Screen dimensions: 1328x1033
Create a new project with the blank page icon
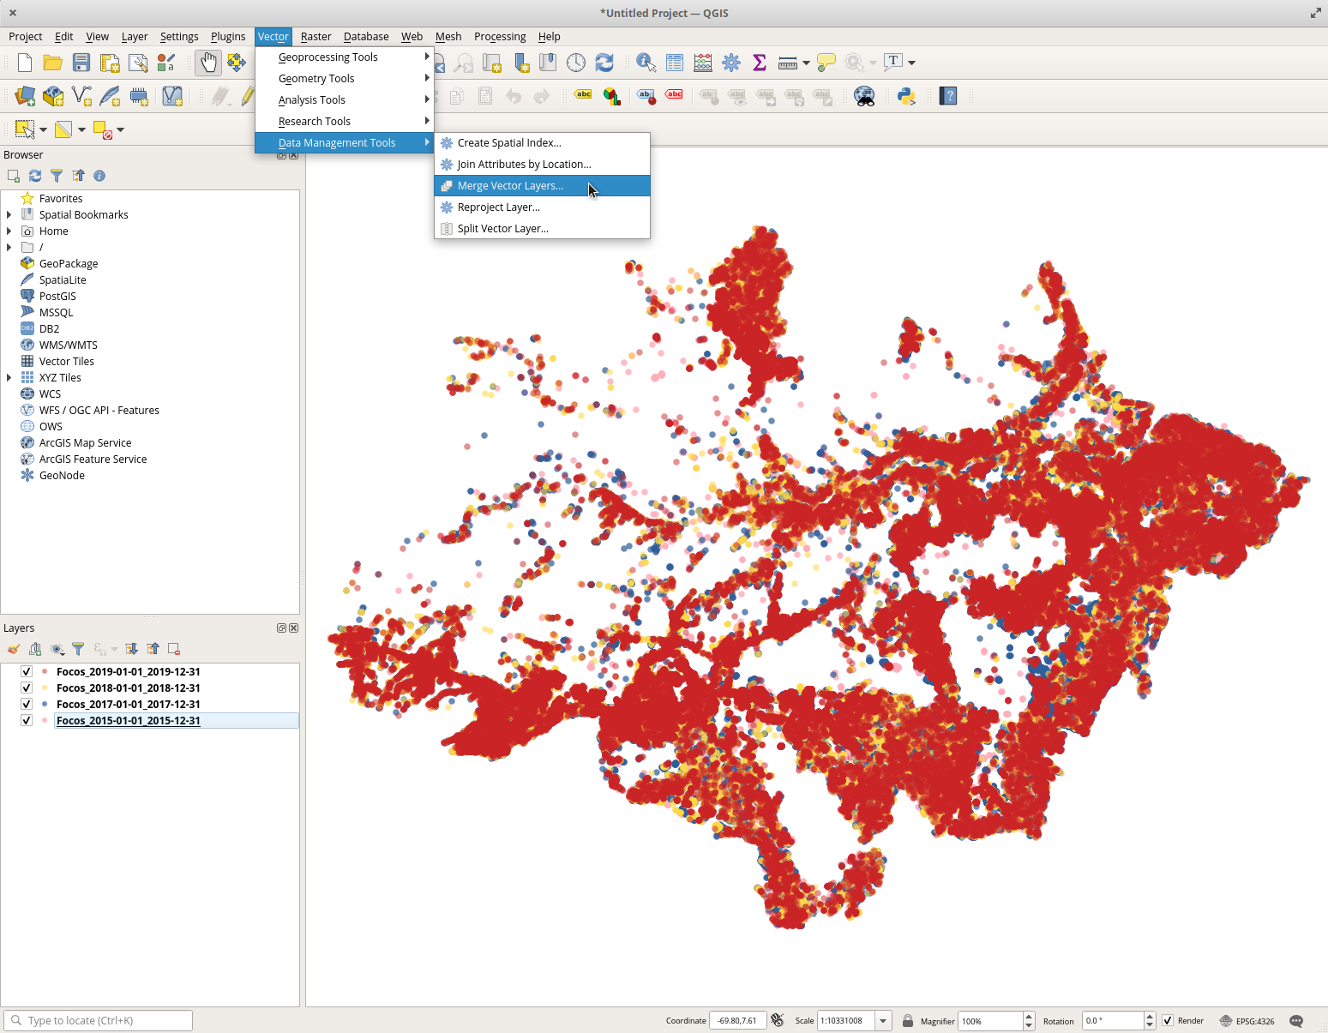25,63
